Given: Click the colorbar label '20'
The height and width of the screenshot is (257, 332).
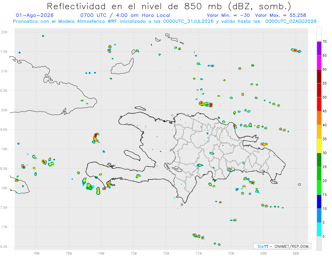Looking at the screenshot, I should [325, 181].
